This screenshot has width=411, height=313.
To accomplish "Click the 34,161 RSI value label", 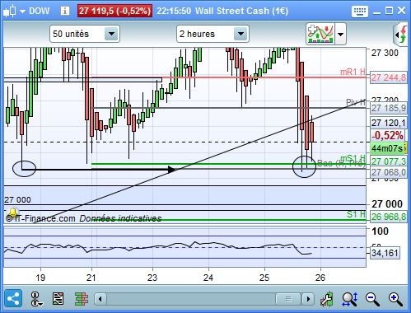I will click(385, 253).
